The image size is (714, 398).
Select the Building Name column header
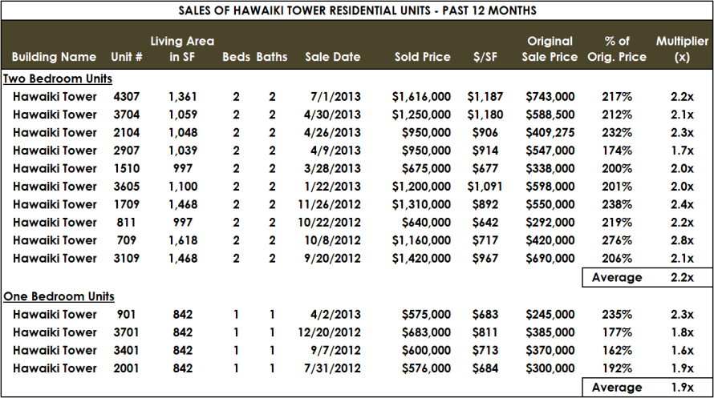[55, 57]
